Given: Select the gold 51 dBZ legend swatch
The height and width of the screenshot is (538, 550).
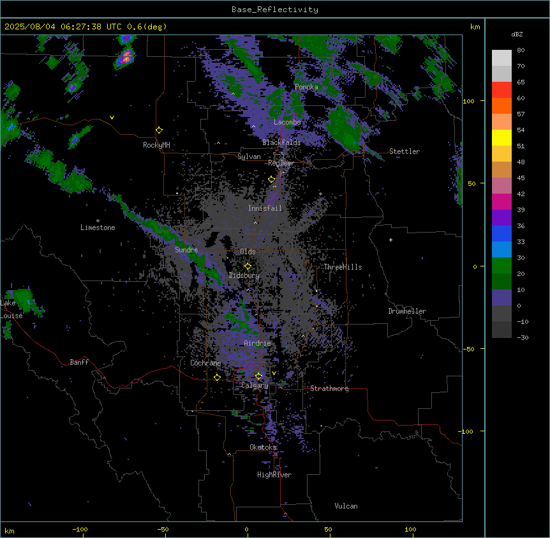Looking at the screenshot, I should click(502, 154).
